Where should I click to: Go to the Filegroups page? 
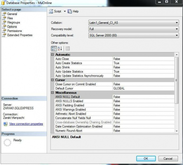tap(14, 22)
